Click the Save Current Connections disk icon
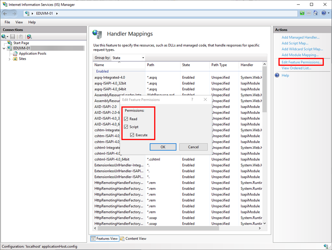The image size is (332, 250). coord(12,37)
